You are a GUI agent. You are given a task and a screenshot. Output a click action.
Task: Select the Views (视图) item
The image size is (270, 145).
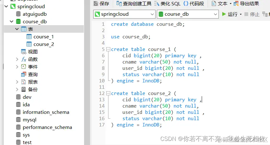pos(33,52)
